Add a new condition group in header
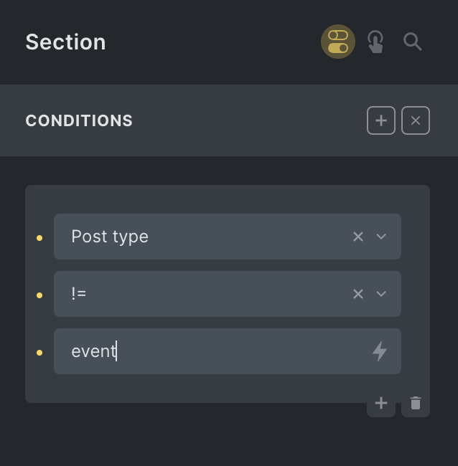The image size is (458, 466). click(381, 120)
